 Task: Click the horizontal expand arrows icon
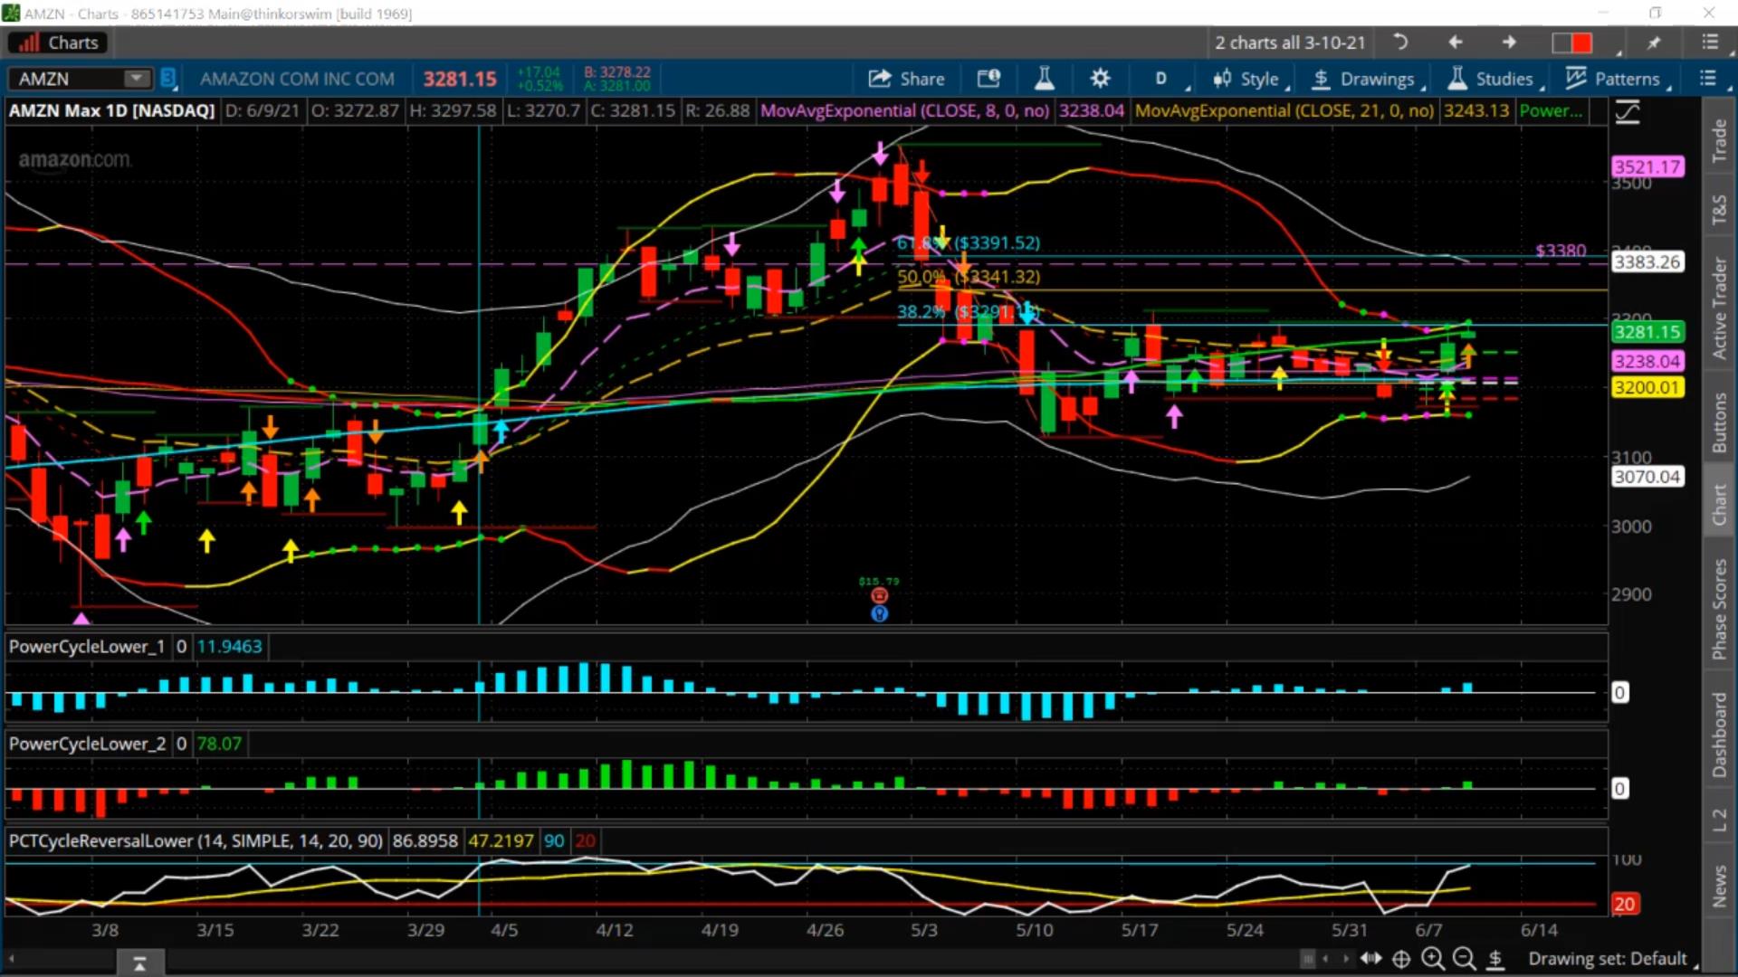[x=1371, y=958]
